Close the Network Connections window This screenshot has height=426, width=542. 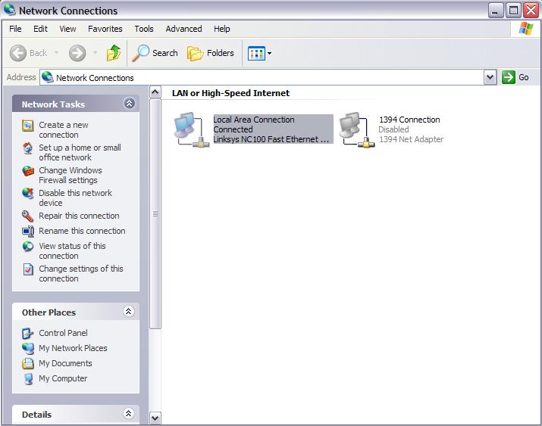531,11
